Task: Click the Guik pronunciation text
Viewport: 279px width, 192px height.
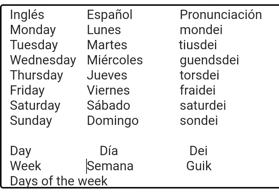Action: point(199,166)
